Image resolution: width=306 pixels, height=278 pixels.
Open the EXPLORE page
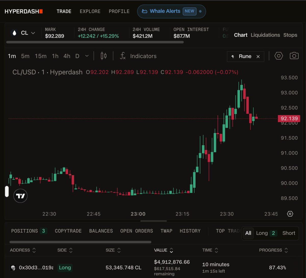tap(90, 11)
